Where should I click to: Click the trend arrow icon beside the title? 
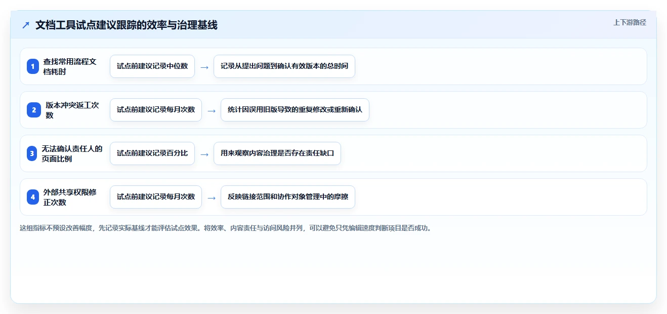tap(26, 25)
